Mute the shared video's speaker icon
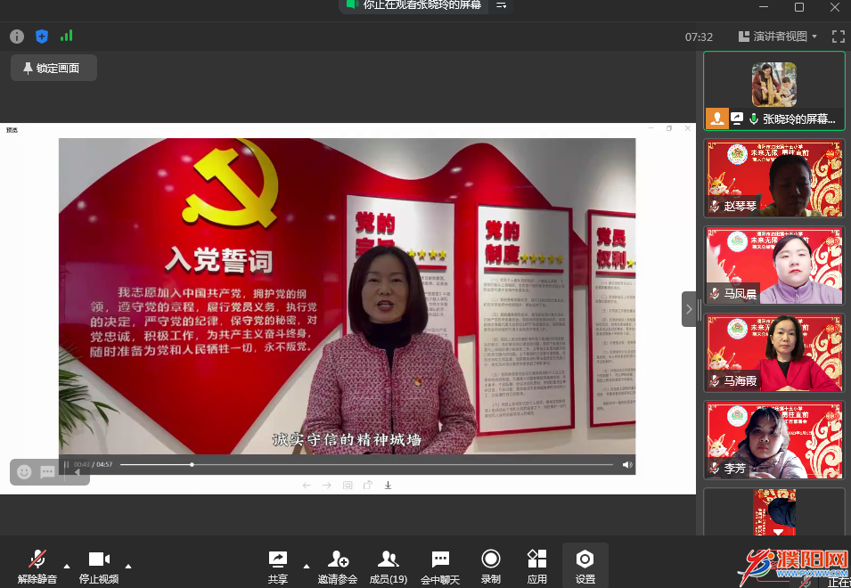This screenshot has height=588, width=851. pos(627,465)
